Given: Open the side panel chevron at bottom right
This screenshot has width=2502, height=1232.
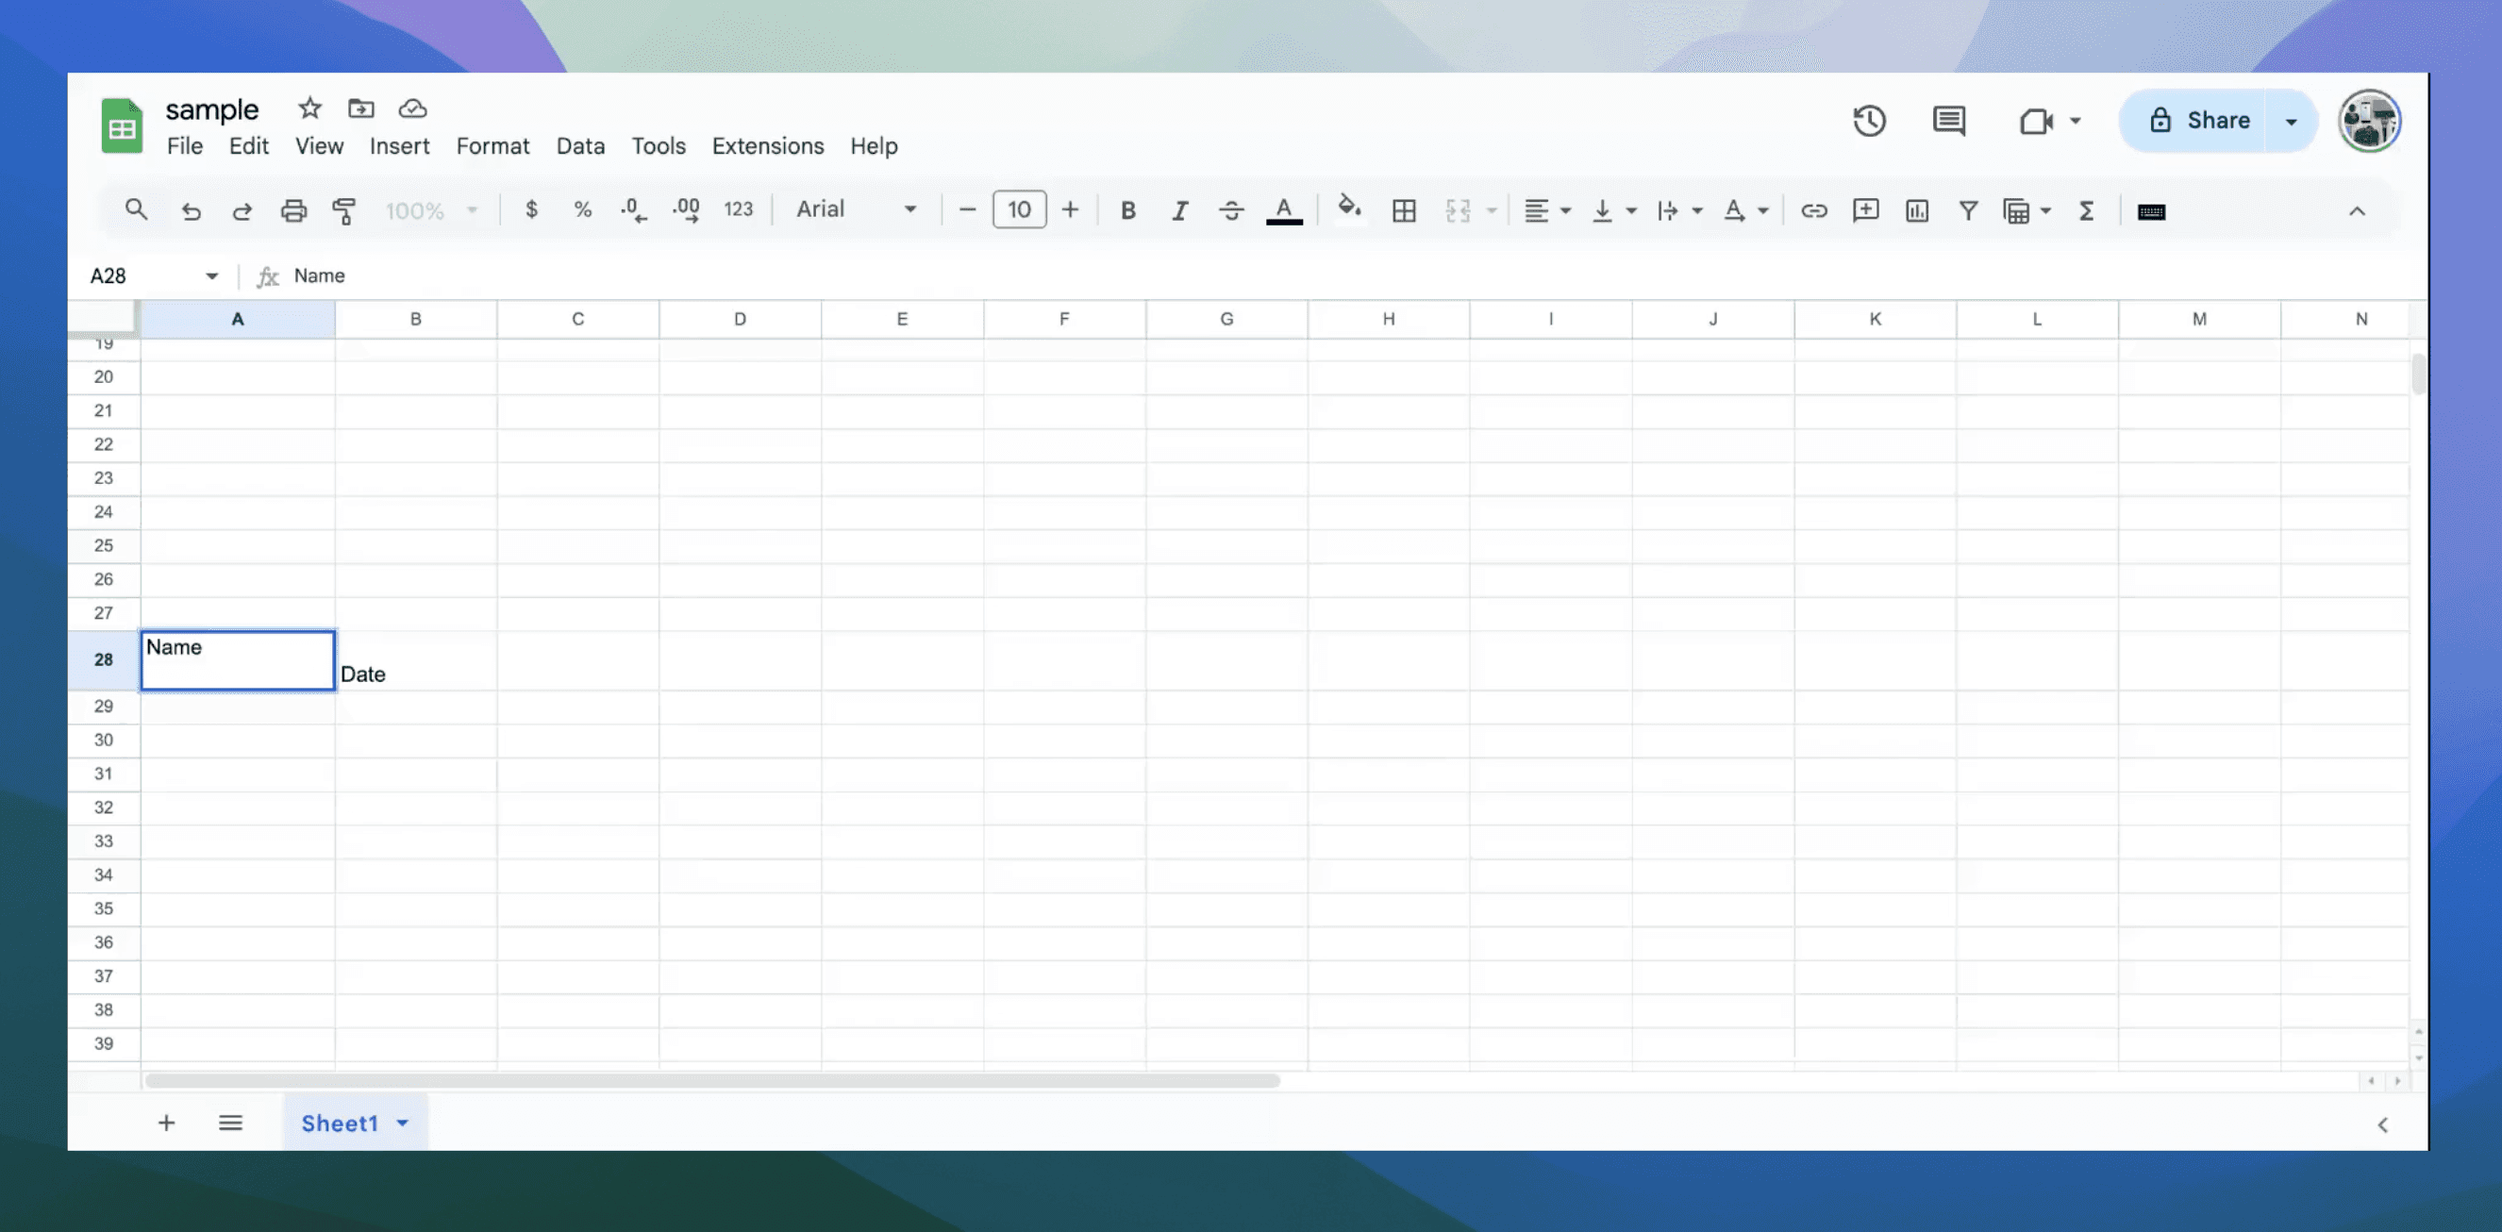Looking at the screenshot, I should 2382,1124.
